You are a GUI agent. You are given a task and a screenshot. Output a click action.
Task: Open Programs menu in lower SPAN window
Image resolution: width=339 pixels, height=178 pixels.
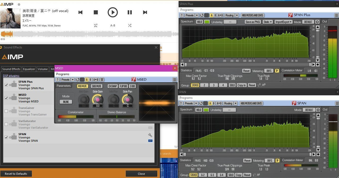[186, 98]
